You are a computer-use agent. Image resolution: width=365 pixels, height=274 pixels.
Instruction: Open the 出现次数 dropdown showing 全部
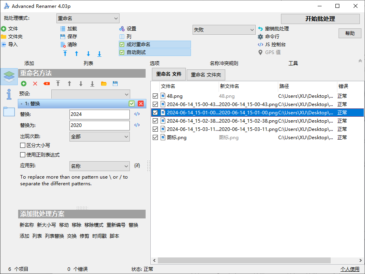pos(99,136)
